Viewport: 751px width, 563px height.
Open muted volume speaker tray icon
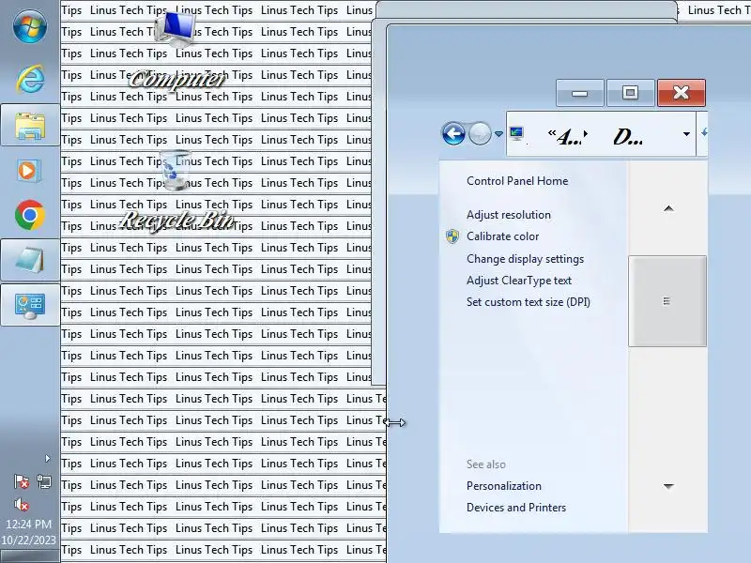[x=21, y=504]
